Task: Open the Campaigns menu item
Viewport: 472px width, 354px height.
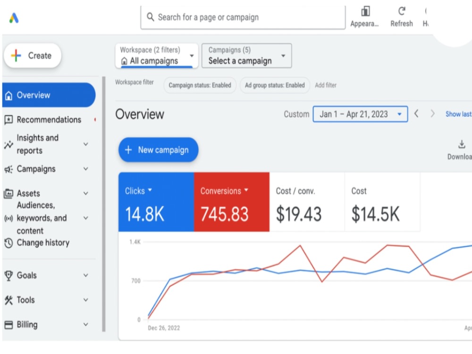Action: pyautogui.click(x=36, y=169)
